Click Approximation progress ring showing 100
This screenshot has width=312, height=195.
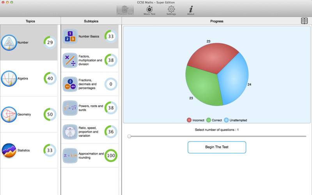pyautogui.click(x=111, y=156)
